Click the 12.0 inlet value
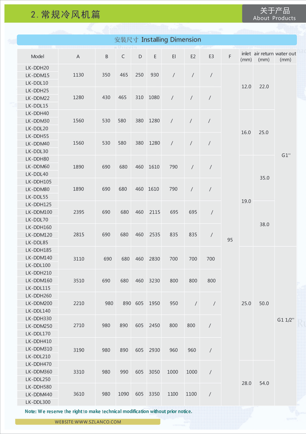The width and height of the screenshot is (306, 434). tap(246, 87)
